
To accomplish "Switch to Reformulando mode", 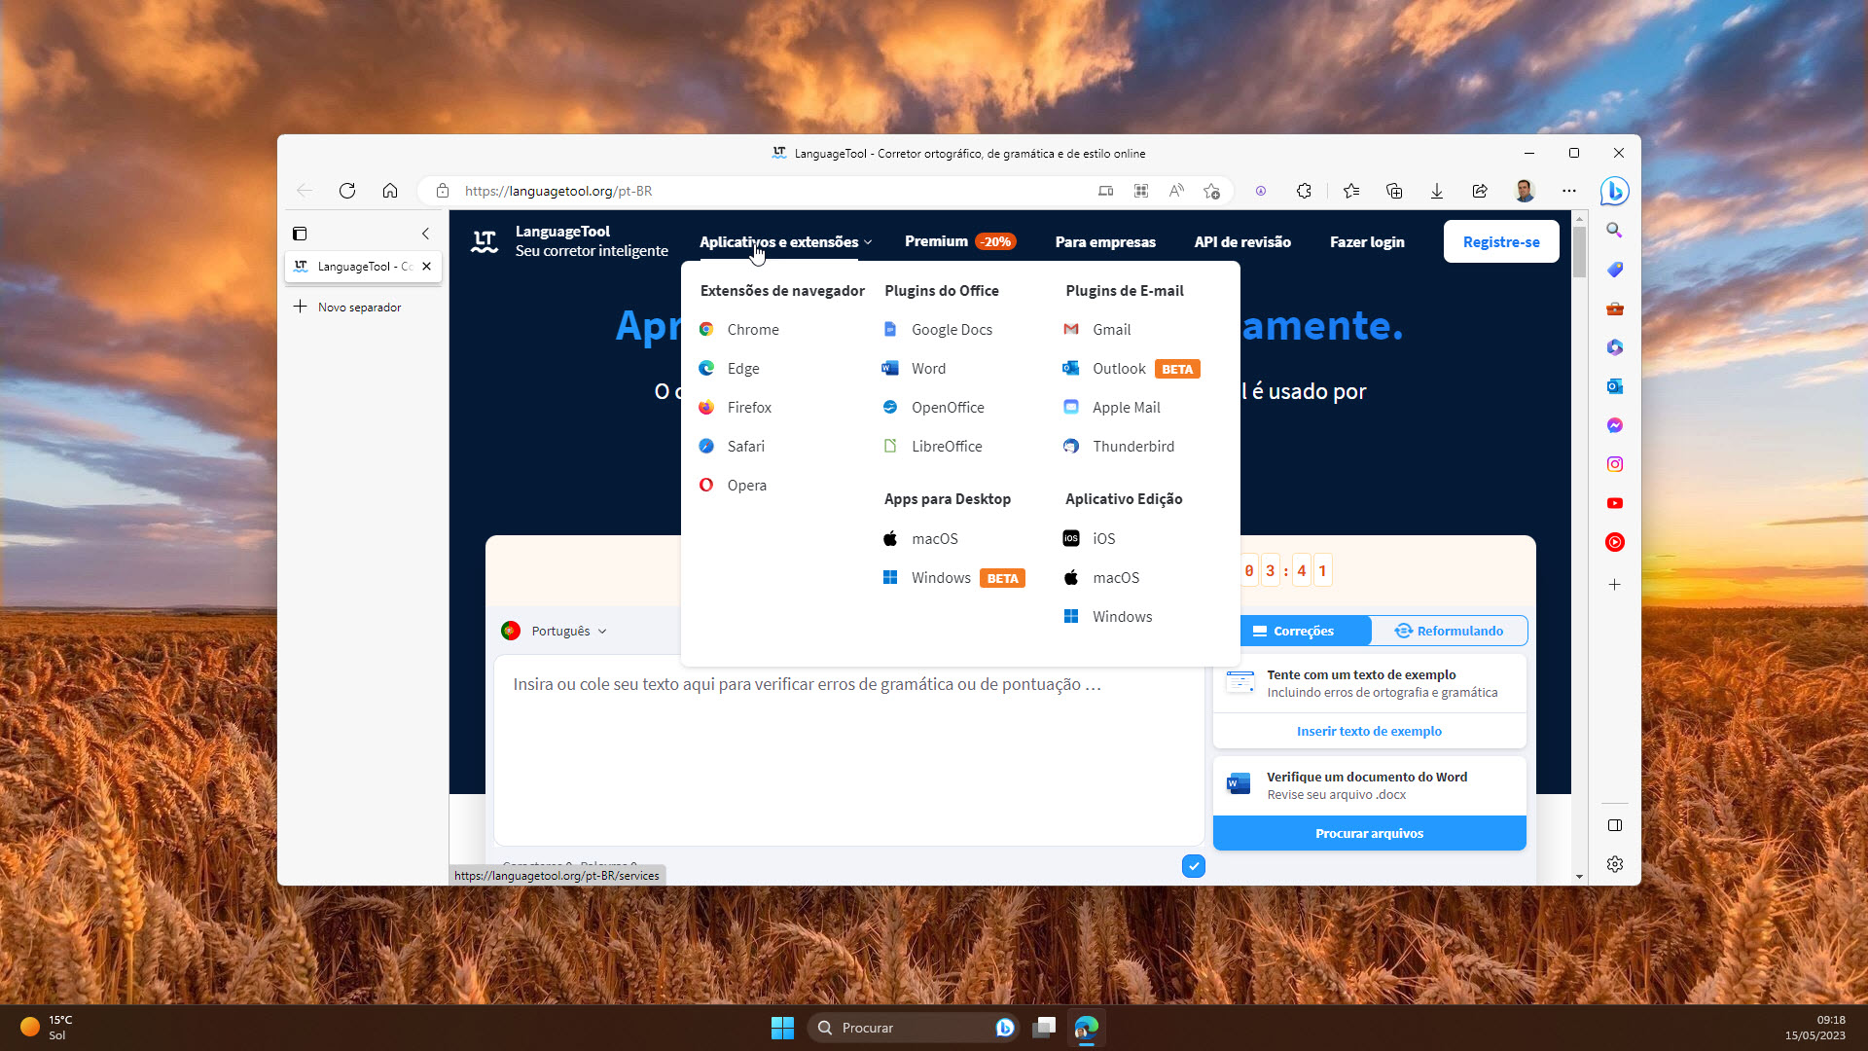I will tap(1449, 631).
